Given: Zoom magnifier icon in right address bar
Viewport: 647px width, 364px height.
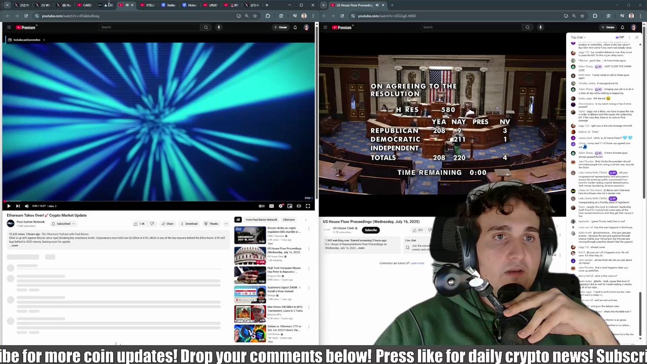Looking at the screenshot, I should pos(575,16).
